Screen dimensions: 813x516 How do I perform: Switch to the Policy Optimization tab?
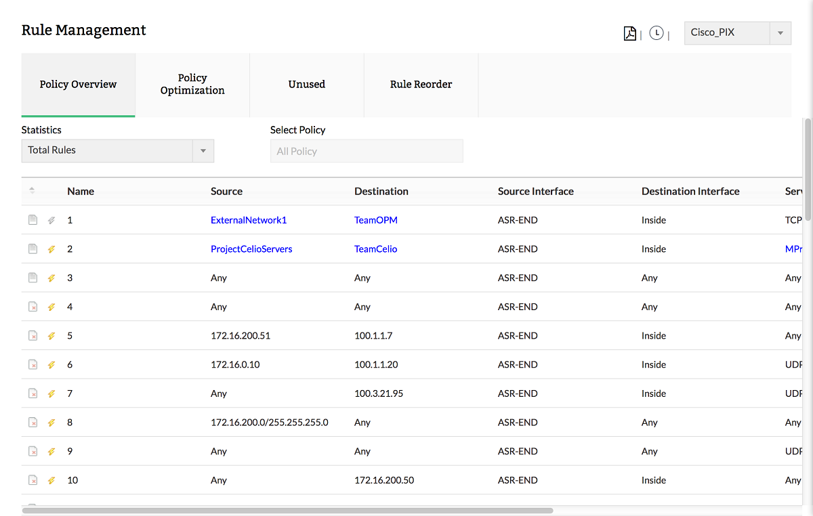tap(192, 84)
